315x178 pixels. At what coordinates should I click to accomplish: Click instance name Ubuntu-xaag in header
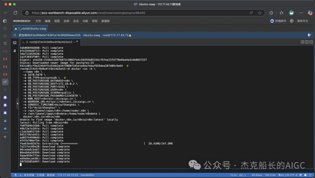91,35
